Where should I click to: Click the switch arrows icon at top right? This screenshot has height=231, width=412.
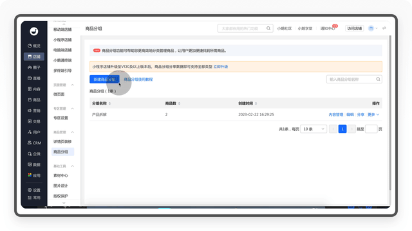pos(384,28)
